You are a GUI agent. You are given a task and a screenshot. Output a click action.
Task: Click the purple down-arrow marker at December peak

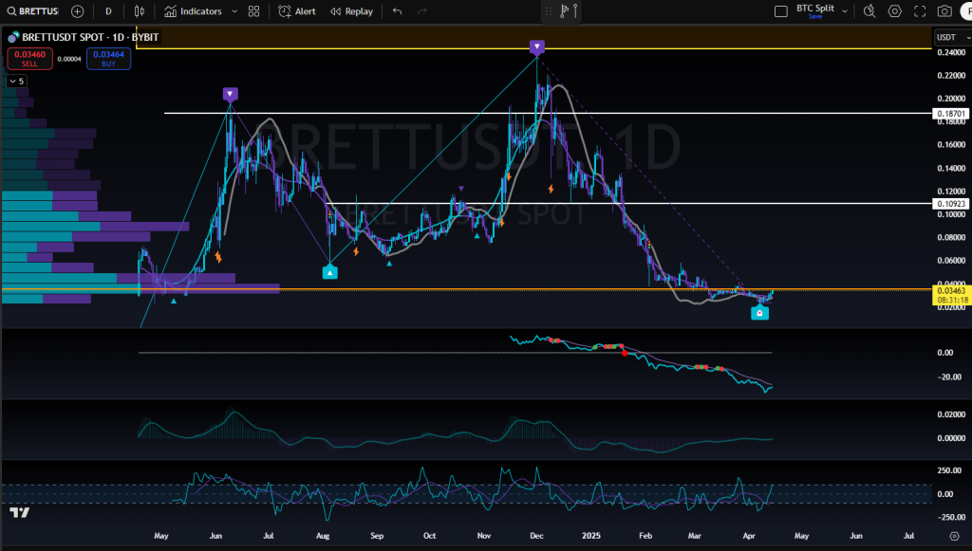pos(537,46)
